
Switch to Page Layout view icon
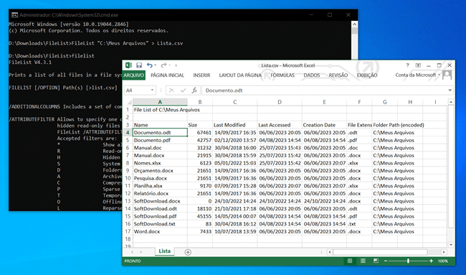[363, 261]
